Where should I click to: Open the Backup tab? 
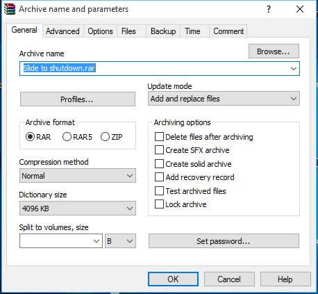coord(163,31)
